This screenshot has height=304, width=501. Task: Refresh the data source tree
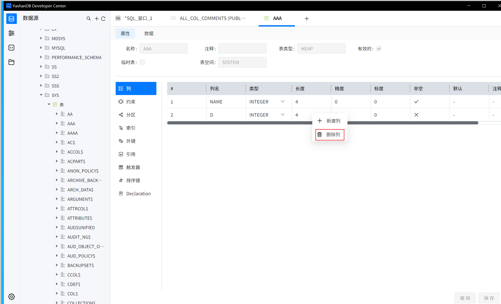(x=103, y=19)
